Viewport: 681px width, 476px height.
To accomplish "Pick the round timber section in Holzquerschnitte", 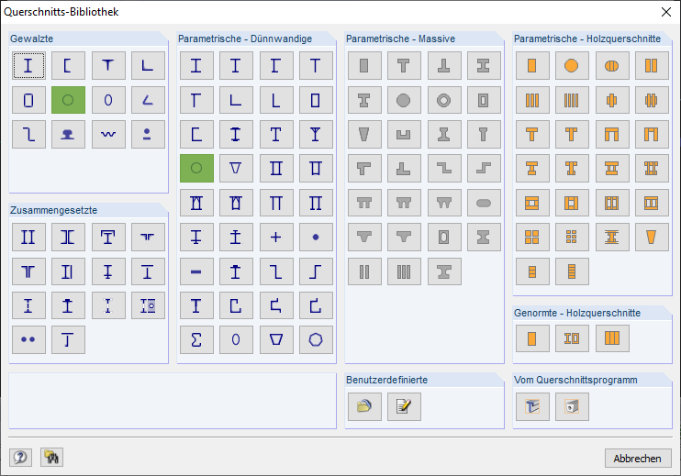I will click(x=571, y=65).
